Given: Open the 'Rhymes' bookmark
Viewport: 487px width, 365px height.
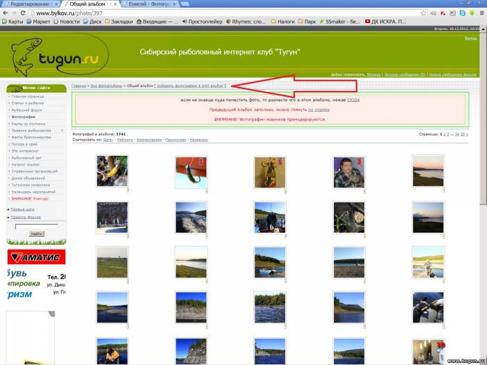Looking at the screenshot, I should [x=246, y=22].
